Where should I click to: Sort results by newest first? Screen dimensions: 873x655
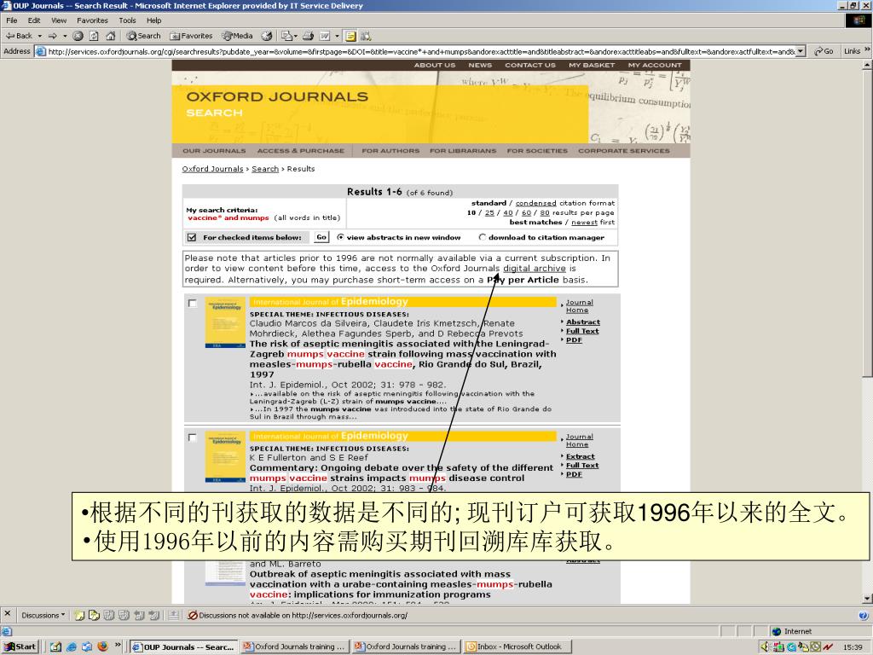[584, 223]
